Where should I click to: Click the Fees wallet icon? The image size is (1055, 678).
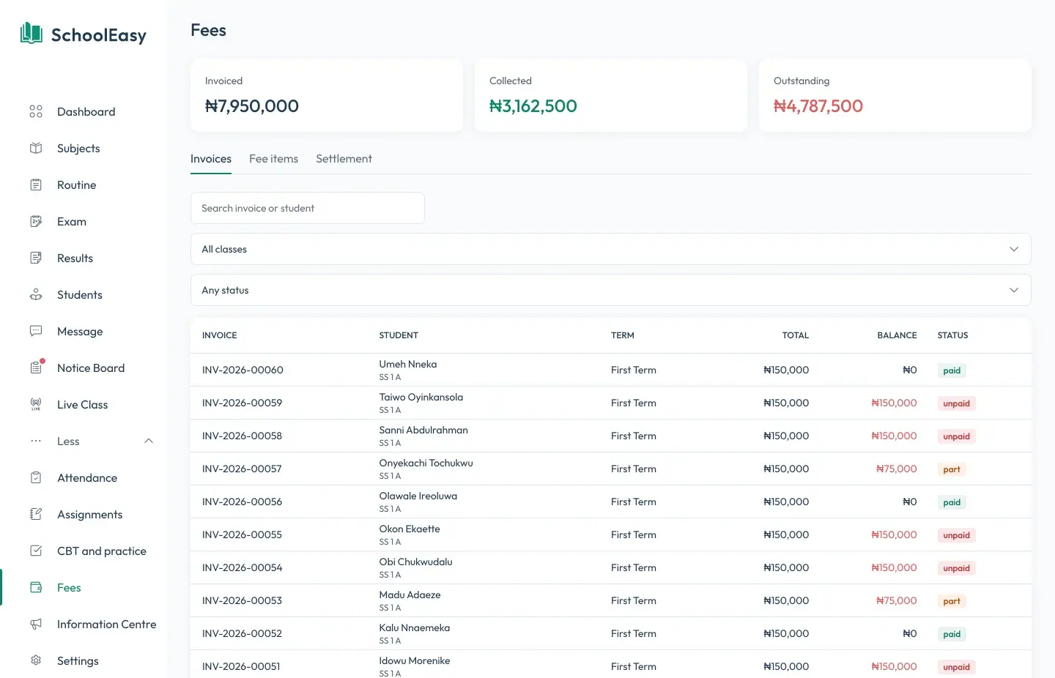tap(36, 587)
